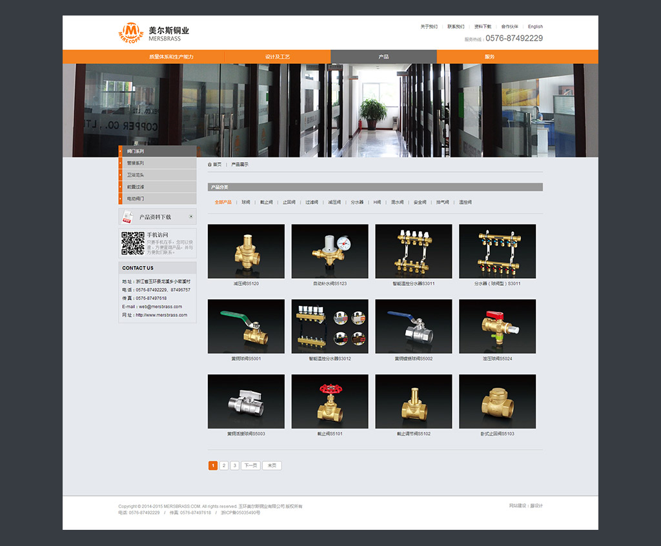Click 关于我们 top header link

(429, 26)
